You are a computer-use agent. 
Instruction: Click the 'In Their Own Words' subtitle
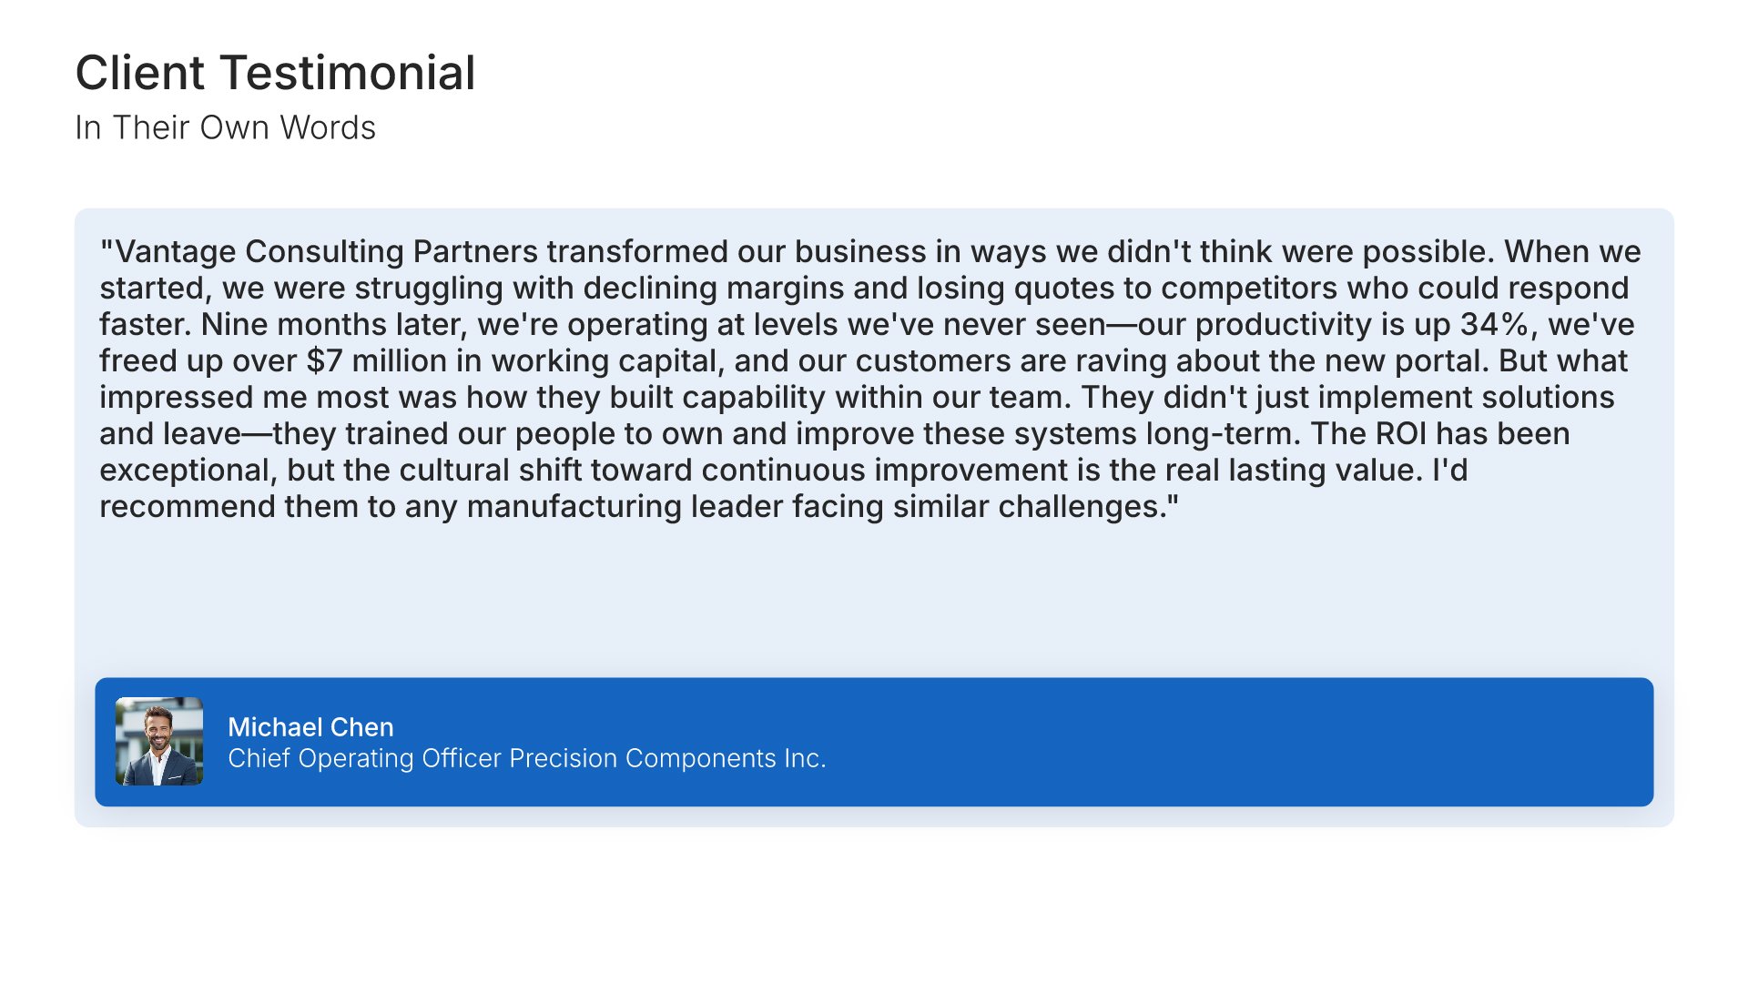coord(225,128)
